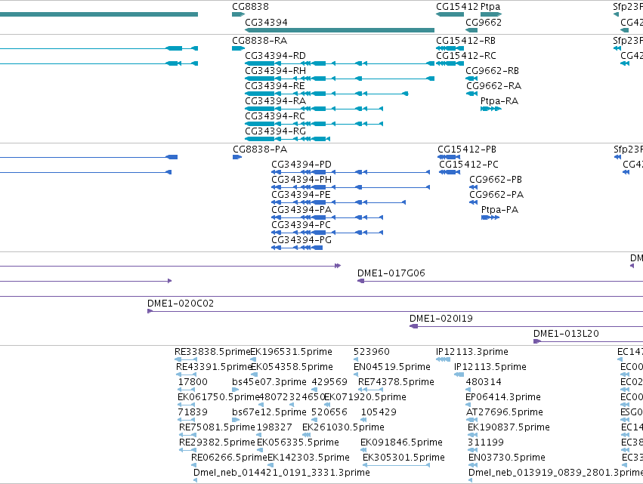Click EST EK190837.5prime
Viewport: 643px width, 484px height.
[x=509, y=427]
